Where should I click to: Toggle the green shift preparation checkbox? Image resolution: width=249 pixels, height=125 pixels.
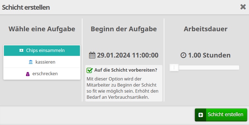click(x=90, y=70)
